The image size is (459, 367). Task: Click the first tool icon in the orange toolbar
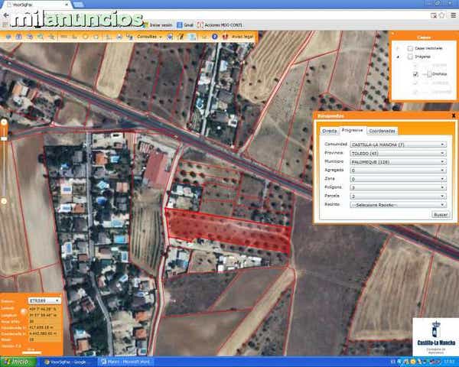pyautogui.click(x=8, y=36)
